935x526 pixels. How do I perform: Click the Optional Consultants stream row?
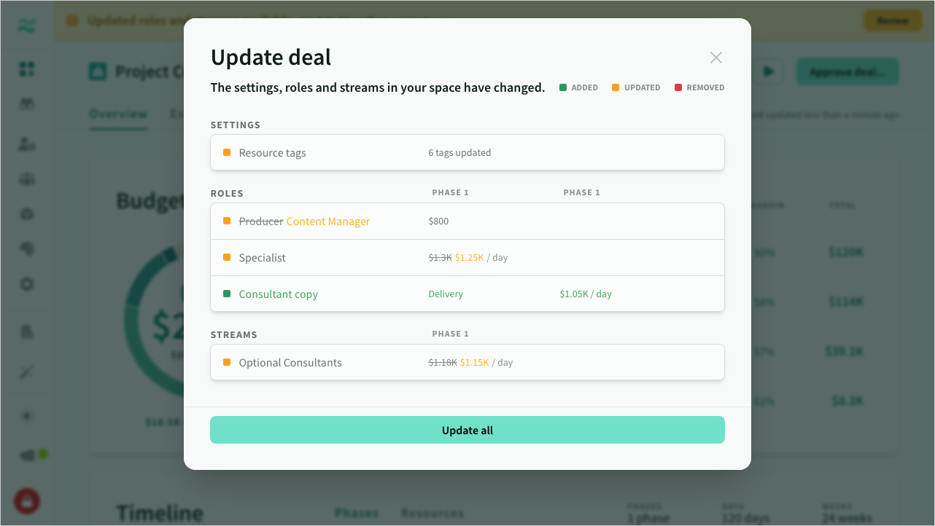tap(467, 363)
